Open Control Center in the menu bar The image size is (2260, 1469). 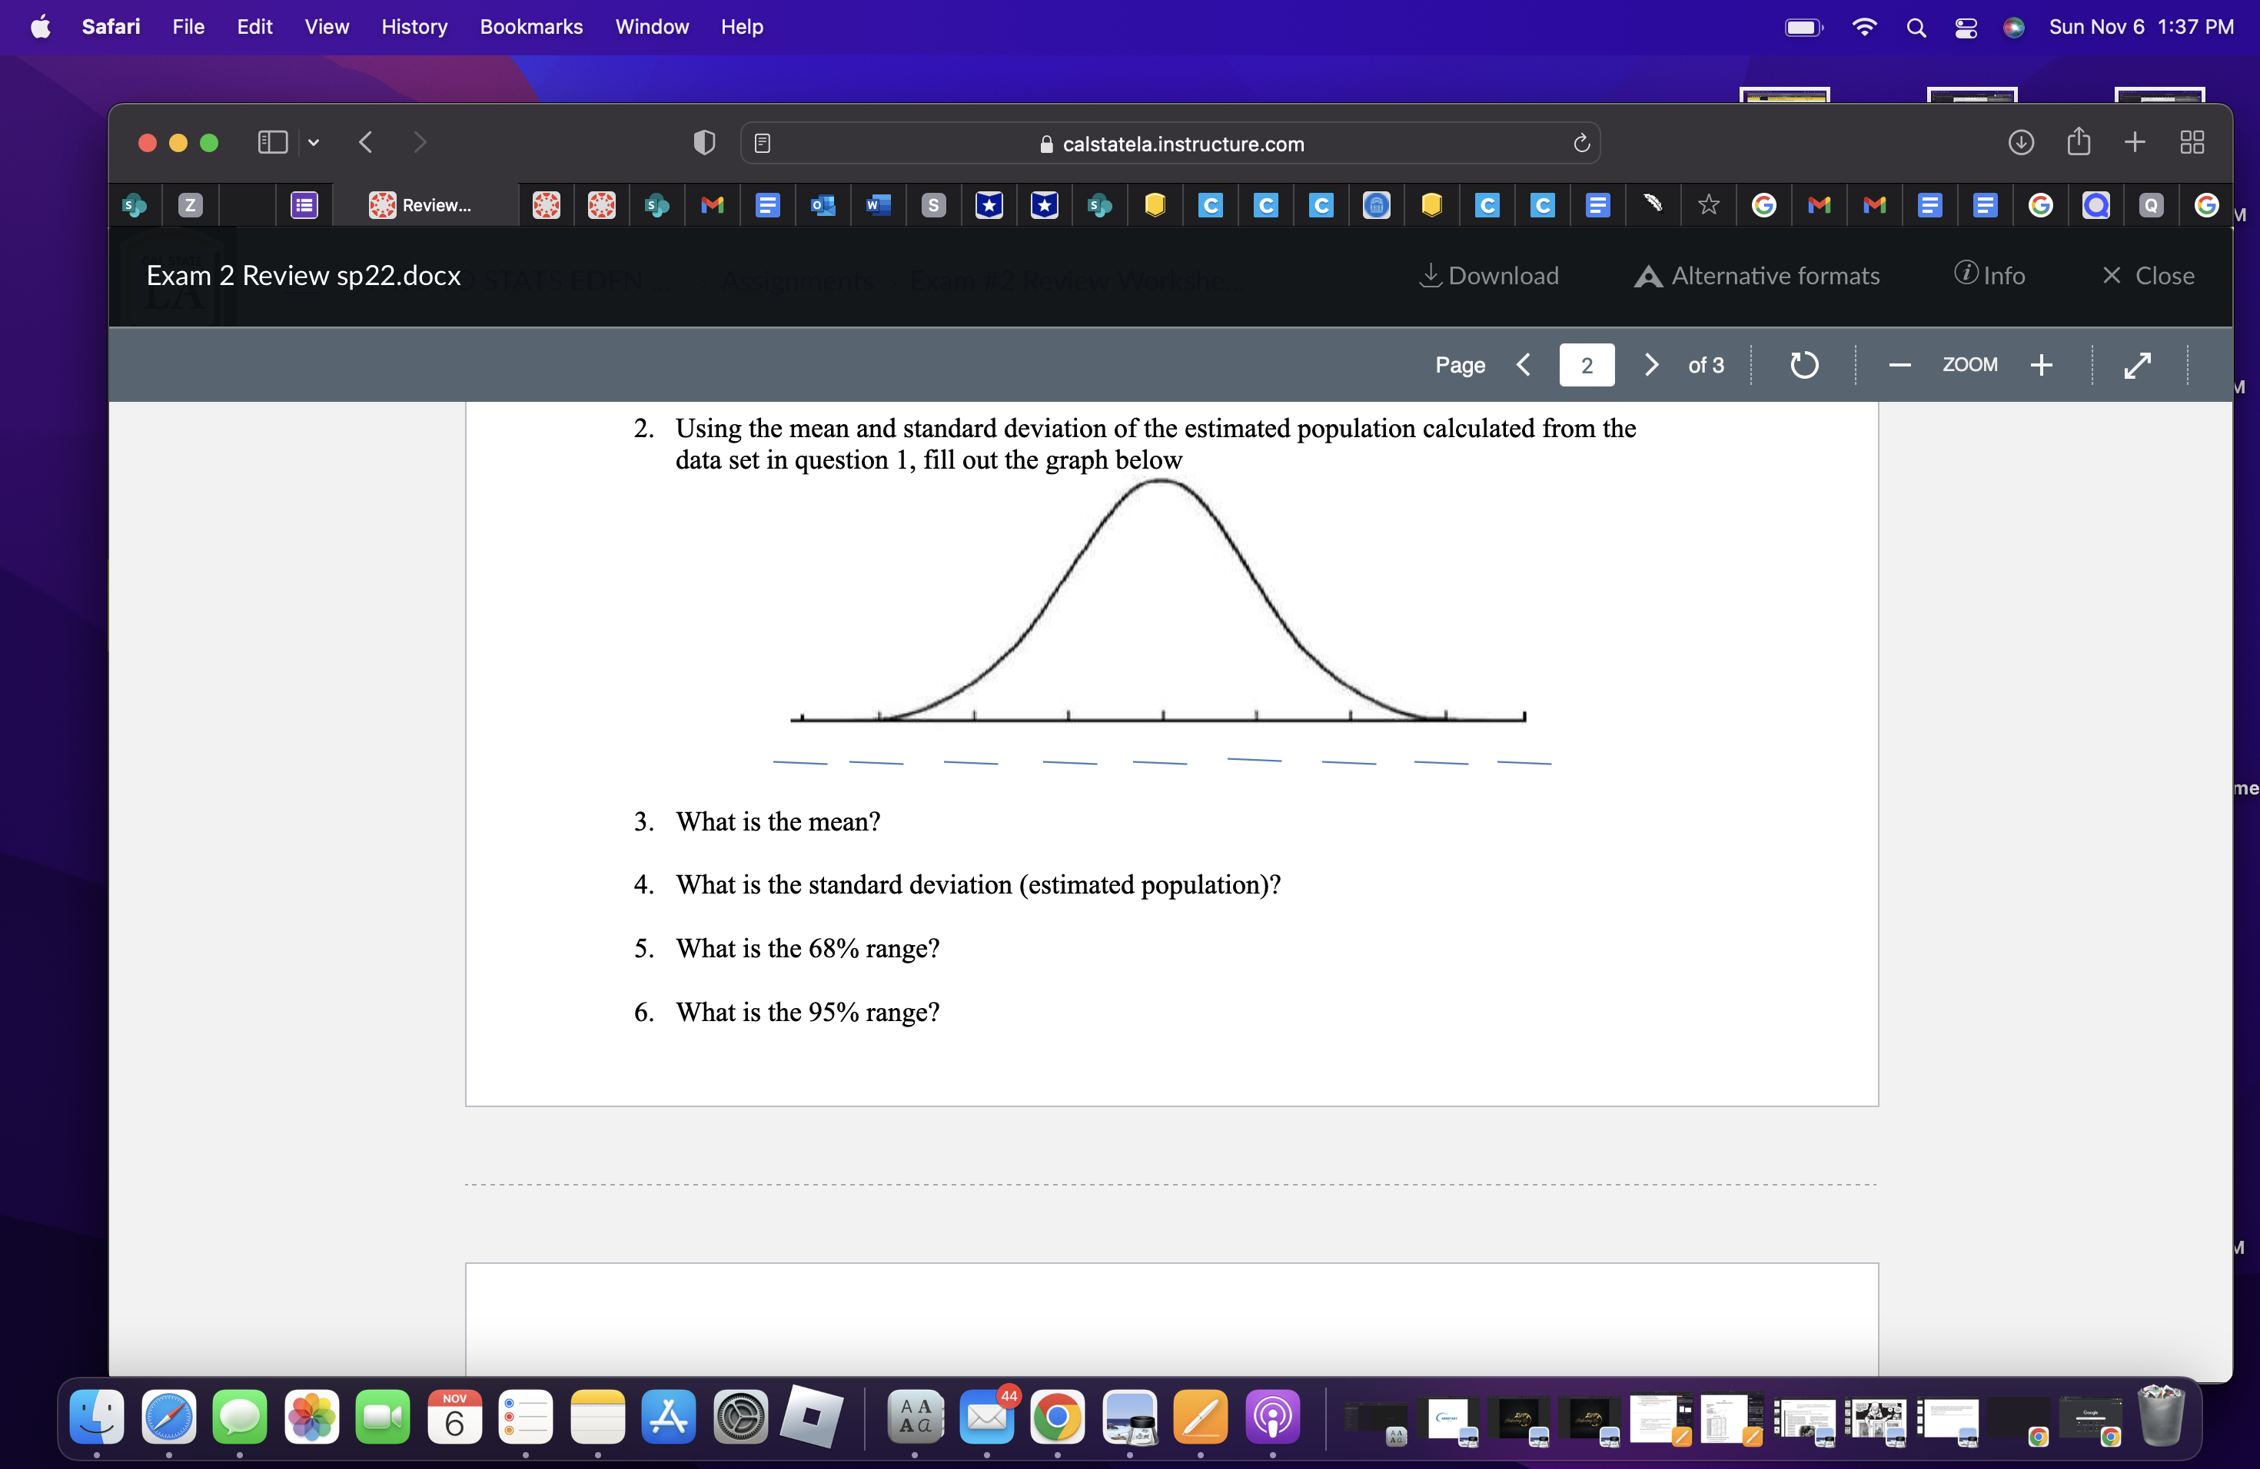(x=1965, y=28)
